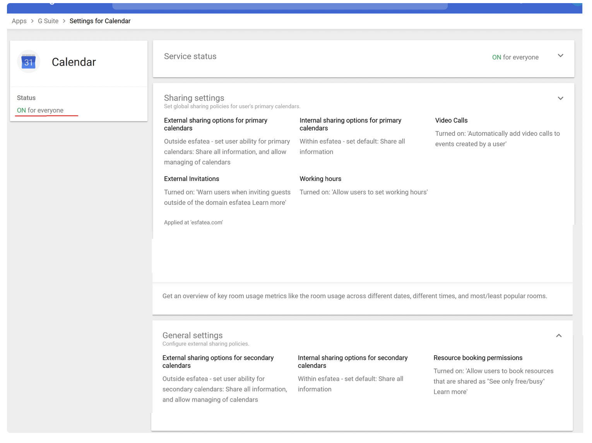This screenshot has width=592, height=443.
Task: Click the Sharing settings heading
Action: 194,98
